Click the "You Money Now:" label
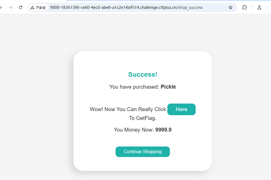Screen dimensions: 271x180 pyautogui.click(x=134, y=130)
